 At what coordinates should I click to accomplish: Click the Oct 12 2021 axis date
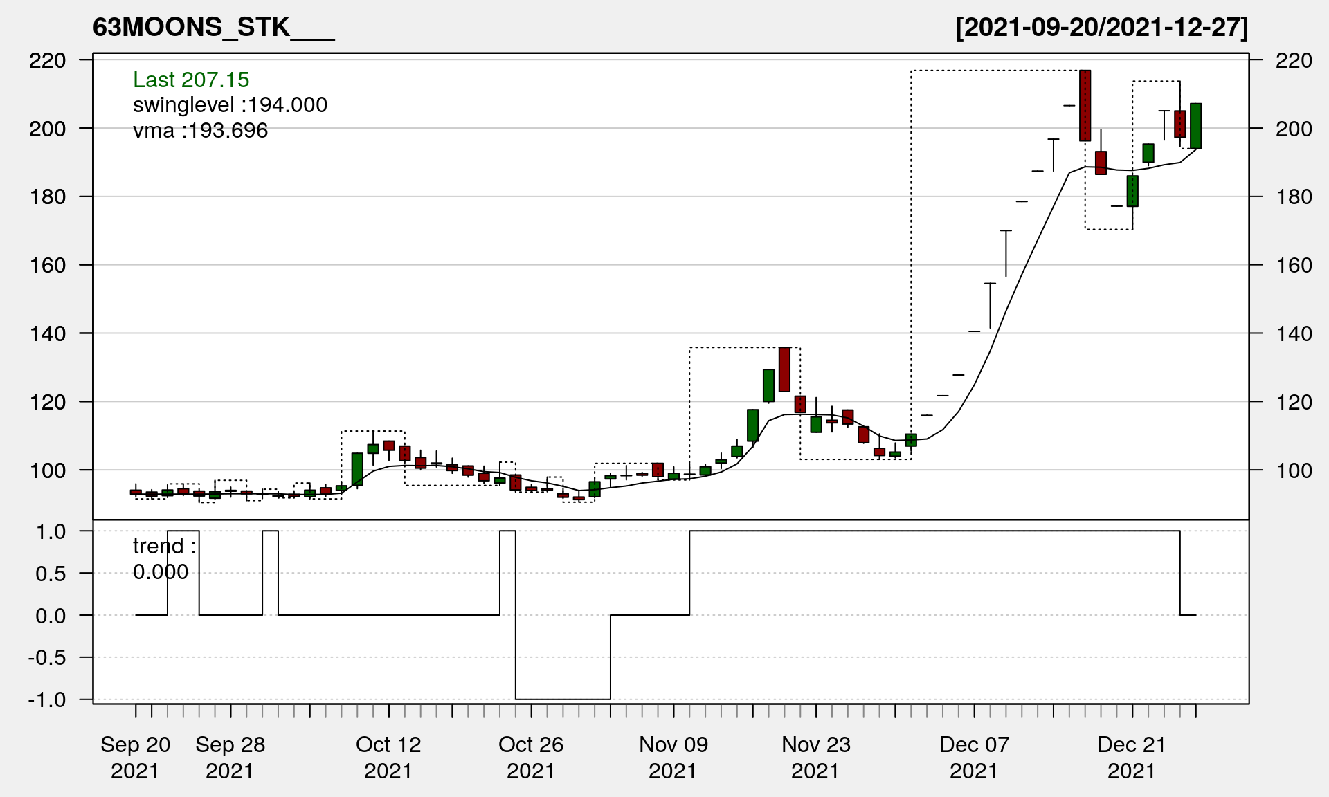(388, 757)
